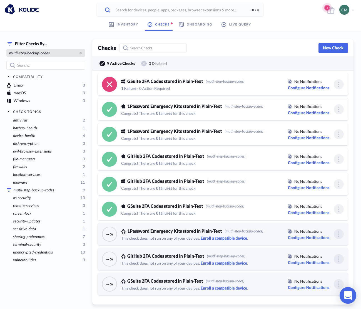Open the chat support bubble
Viewport: 361px width, 309px height.
tap(348, 295)
